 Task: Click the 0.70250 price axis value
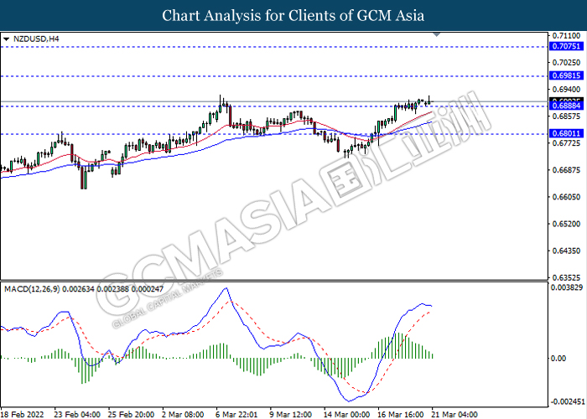[x=566, y=63]
